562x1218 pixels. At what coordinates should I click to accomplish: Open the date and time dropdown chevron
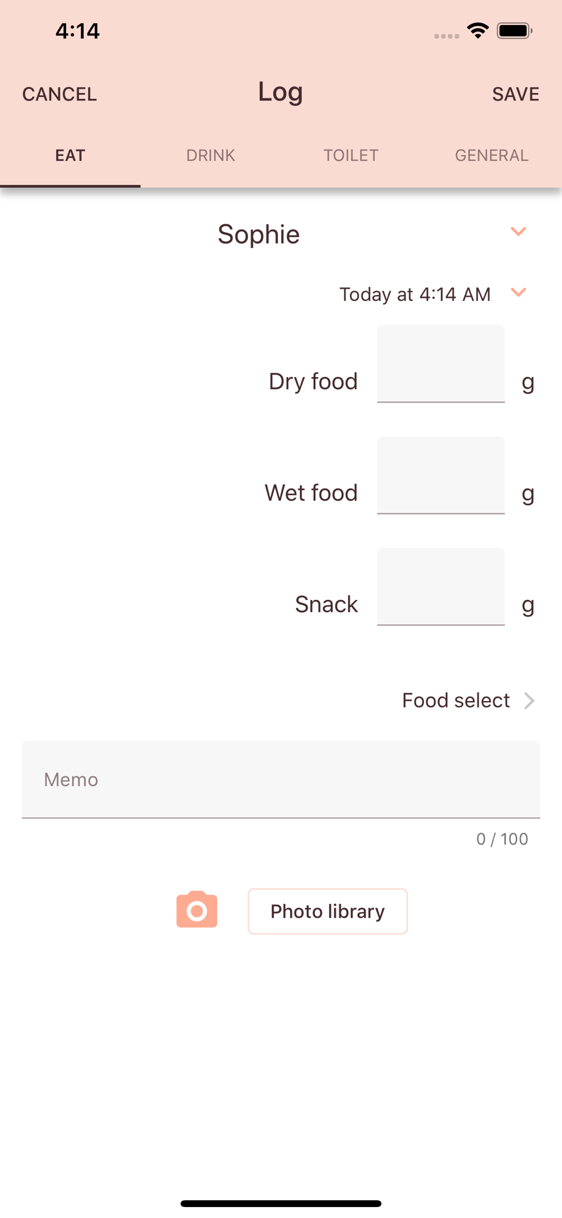pos(518,292)
